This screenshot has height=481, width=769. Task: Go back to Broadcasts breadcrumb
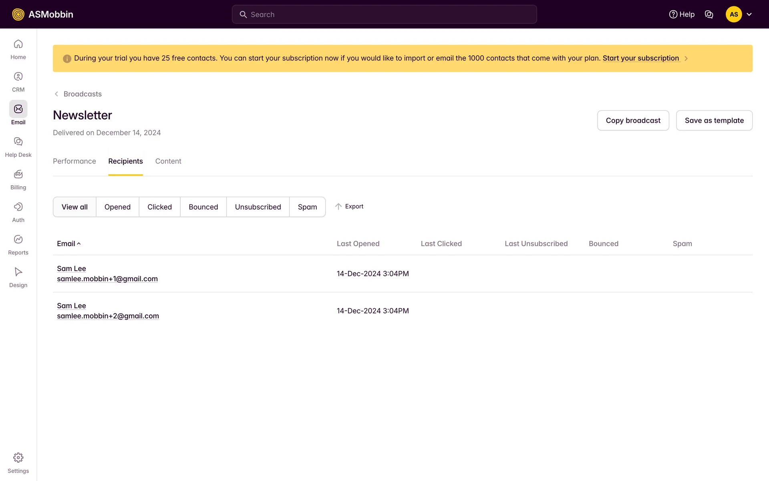82,94
